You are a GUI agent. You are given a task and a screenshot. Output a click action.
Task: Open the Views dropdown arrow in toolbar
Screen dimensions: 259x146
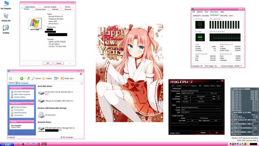pos(58,78)
